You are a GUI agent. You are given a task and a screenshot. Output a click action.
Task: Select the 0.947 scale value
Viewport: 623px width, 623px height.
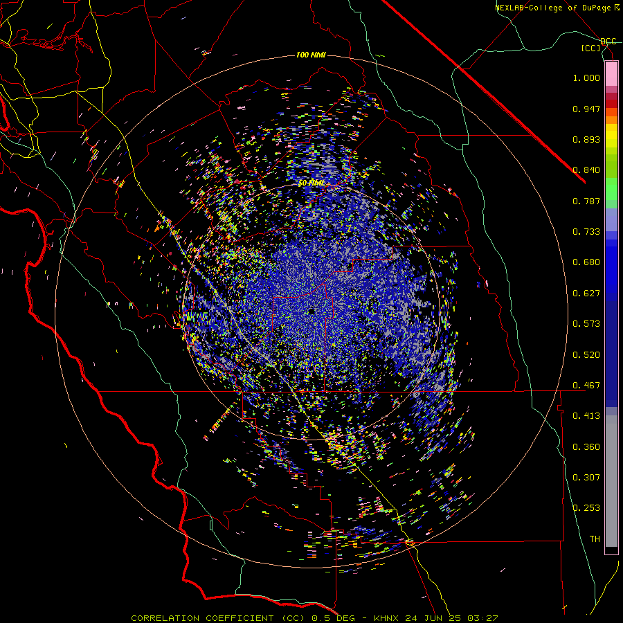coord(586,109)
